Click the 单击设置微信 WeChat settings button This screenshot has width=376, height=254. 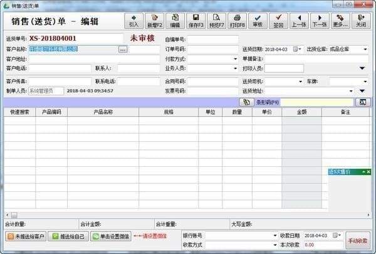(x=111, y=236)
